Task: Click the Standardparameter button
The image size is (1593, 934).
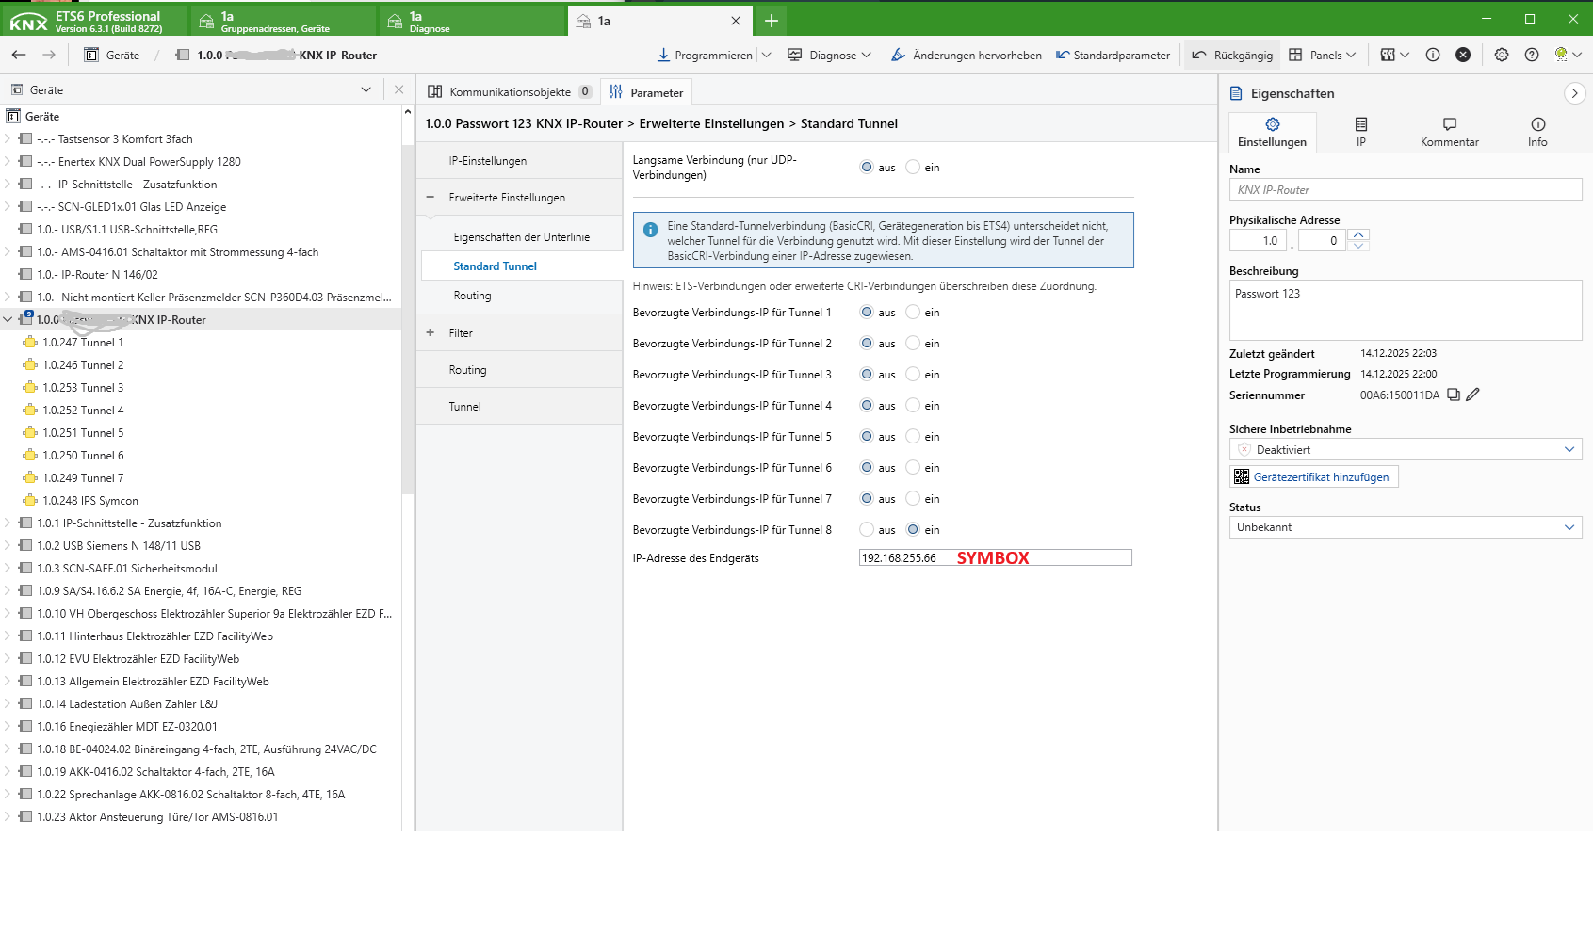Action: [x=1113, y=56]
